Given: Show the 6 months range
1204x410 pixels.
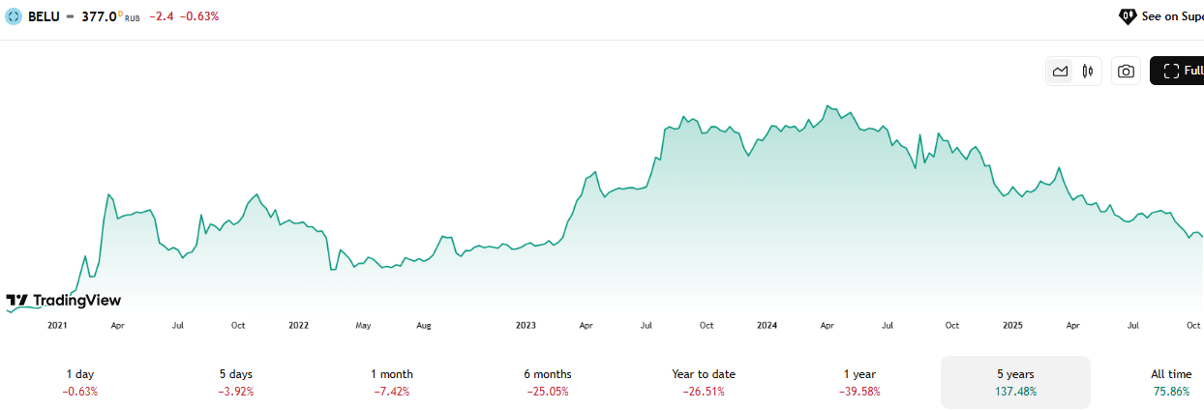Looking at the screenshot, I should (547, 382).
